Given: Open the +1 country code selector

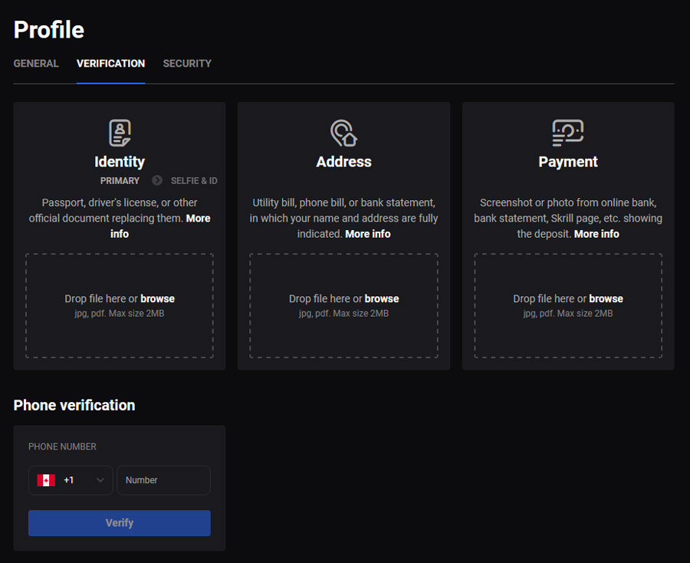Looking at the screenshot, I should pyautogui.click(x=71, y=480).
